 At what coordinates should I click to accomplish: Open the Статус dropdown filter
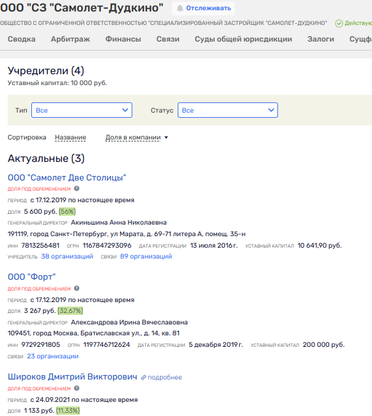tap(228, 110)
